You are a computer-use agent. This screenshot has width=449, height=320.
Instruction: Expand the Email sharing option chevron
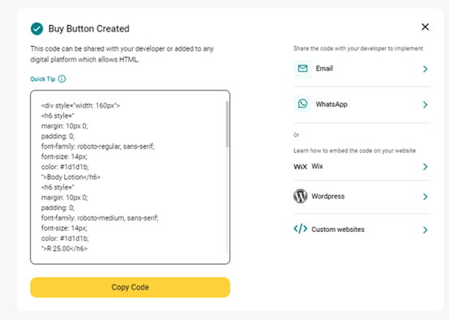(x=425, y=69)
